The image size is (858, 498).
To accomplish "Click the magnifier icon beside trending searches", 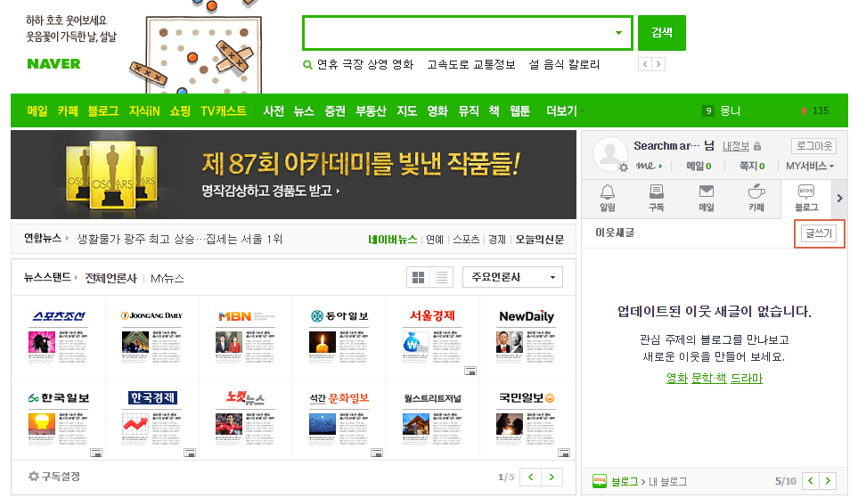I will coord(307,65).
